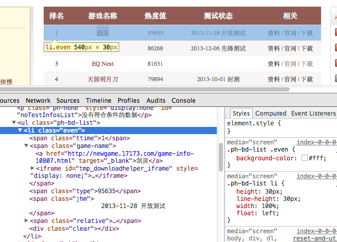This screenshot has height=242, width=337.
Task: Click 下载 in the 86268 row
Action: click(307, 48)
